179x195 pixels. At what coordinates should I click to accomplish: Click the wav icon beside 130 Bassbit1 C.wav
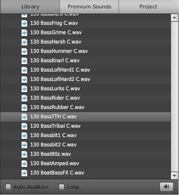pos(24,136)
